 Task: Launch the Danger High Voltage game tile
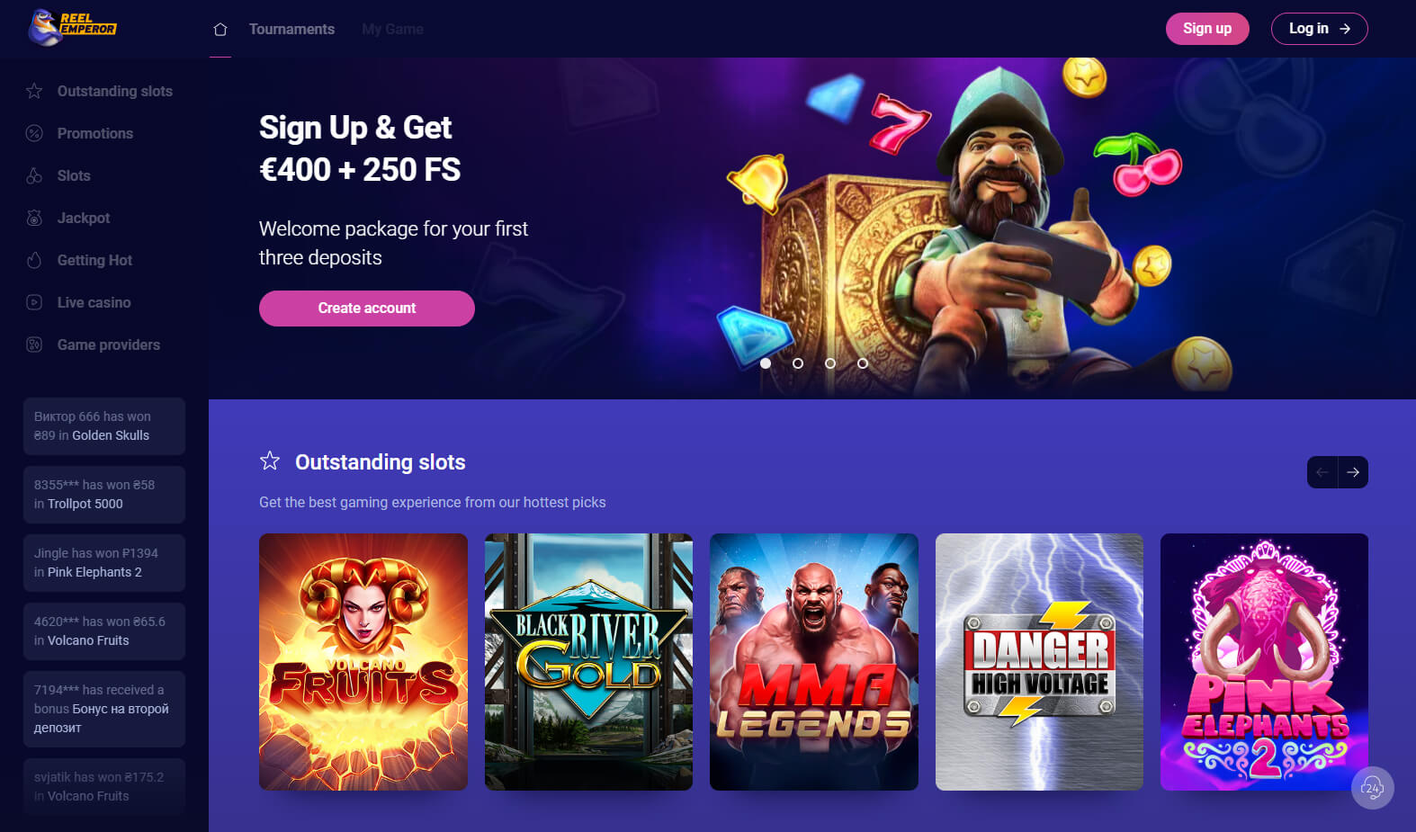click(1039, 662)
